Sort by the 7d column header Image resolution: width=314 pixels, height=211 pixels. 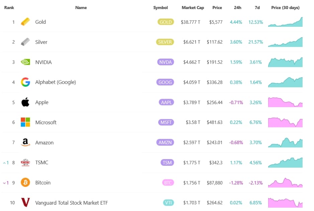[x=257, y=8]
